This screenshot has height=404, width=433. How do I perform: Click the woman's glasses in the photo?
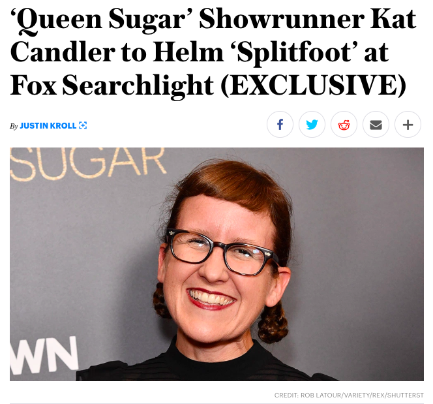[221, 252]
